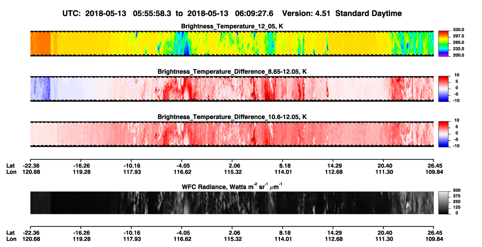The width and height of the screenshot is (482, 247).
Task: Click longitude '115.32' below the WFC panel
Action: tap(233, 239)
